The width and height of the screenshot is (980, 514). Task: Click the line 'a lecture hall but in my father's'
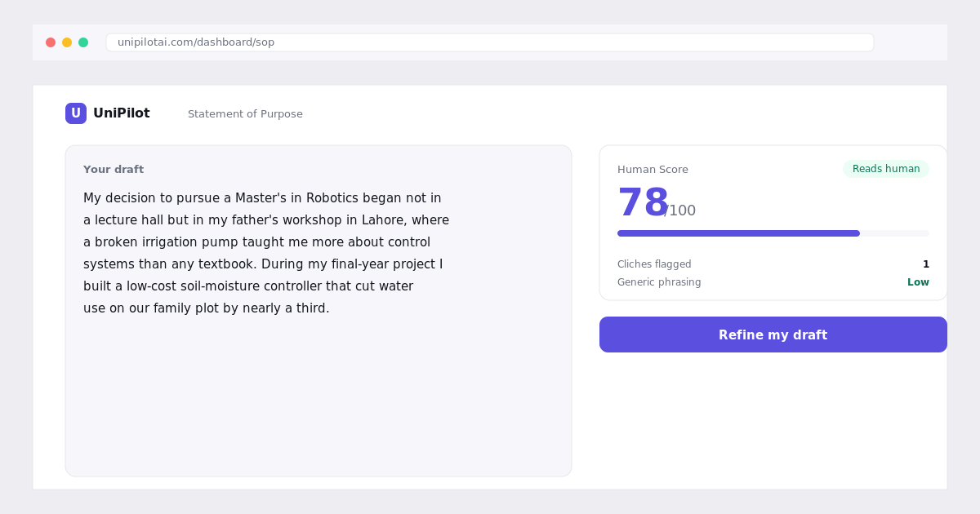266,220
